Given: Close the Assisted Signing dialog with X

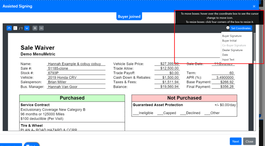Looking at the screenshot, I should coord(254,7).
